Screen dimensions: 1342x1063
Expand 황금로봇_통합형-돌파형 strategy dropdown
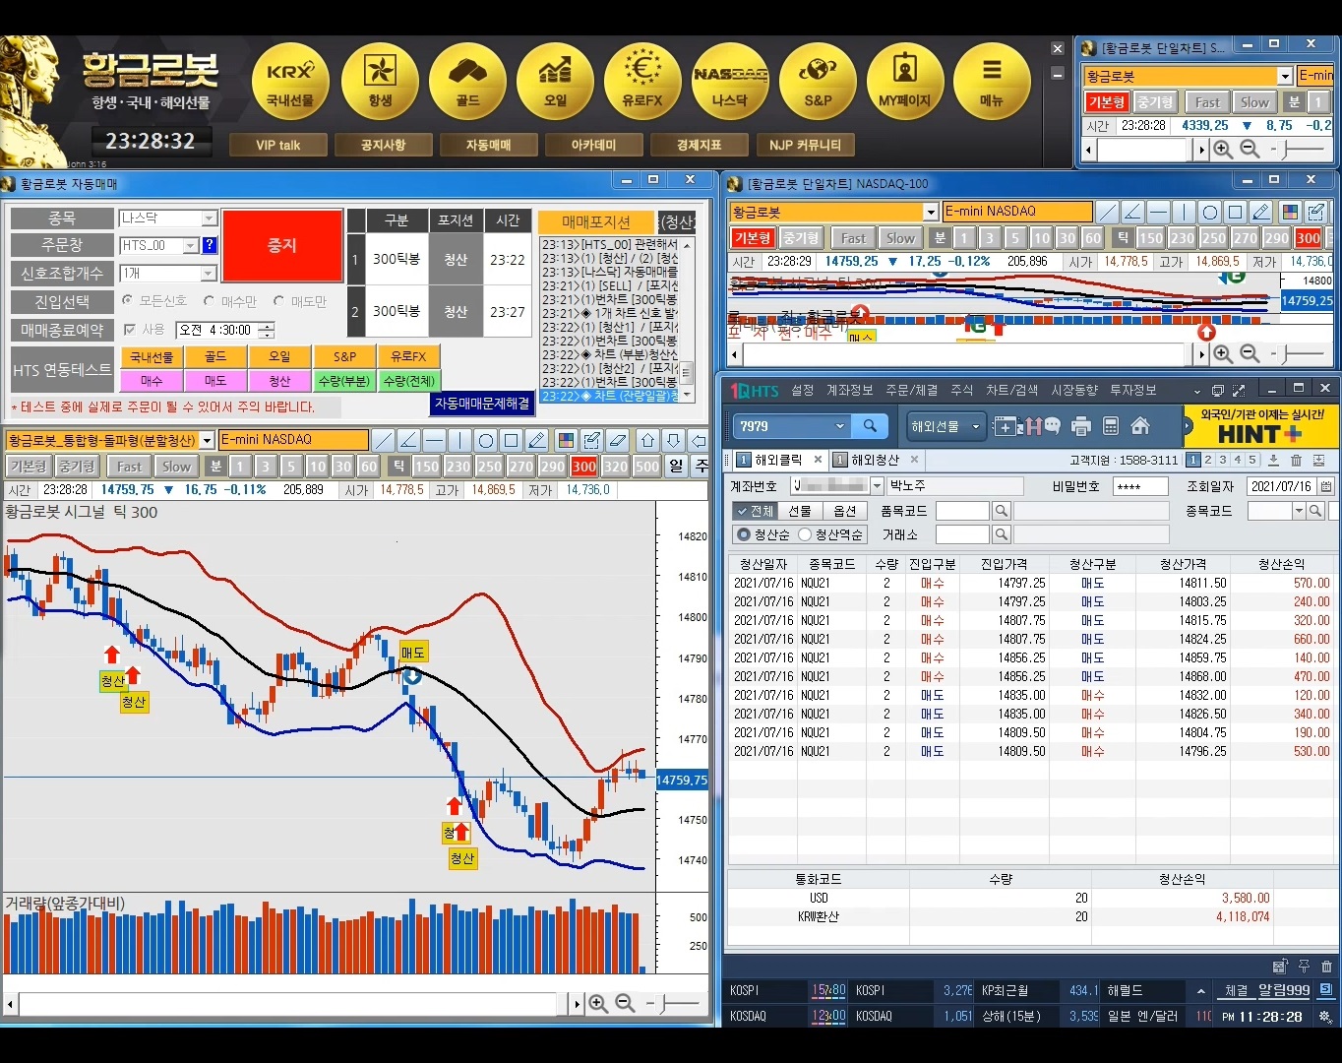pyautogui.click(x=207, y=440)
